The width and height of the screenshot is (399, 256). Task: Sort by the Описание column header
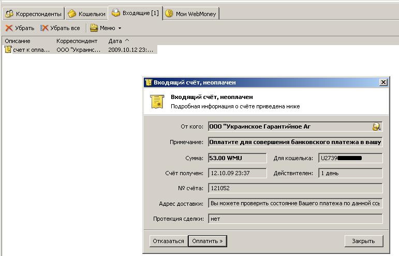[x=18, y=41]
